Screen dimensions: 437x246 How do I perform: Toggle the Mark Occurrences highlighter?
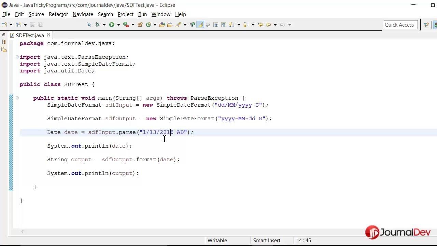coord(200,25)
